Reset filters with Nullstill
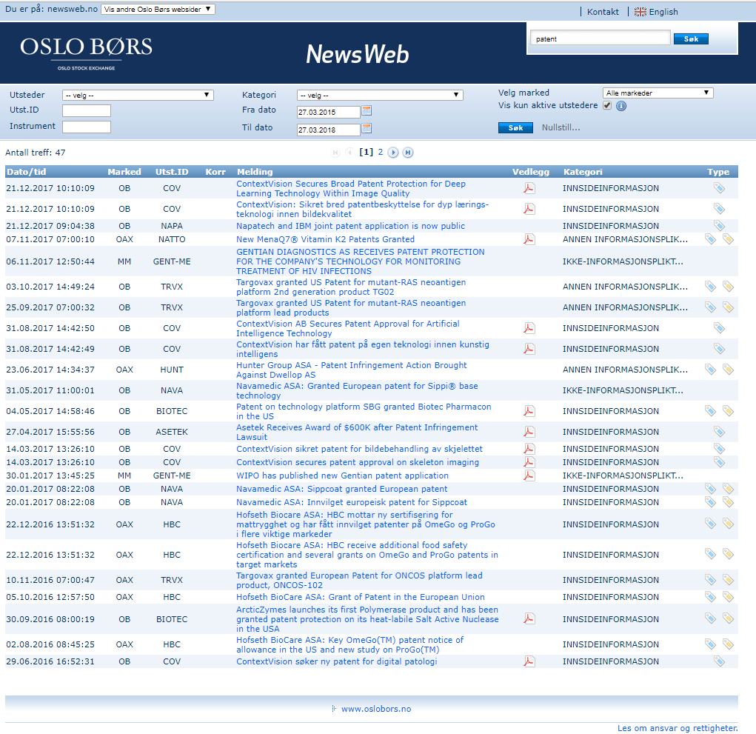 [x=561, y=128]
